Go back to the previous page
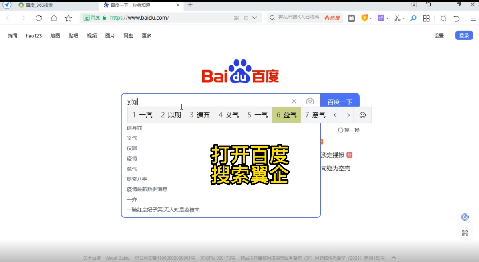This screenshot has width=479, height=262. [x=8, y=18]
